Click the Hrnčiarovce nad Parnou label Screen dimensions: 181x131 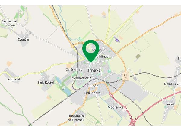(76, 118)
